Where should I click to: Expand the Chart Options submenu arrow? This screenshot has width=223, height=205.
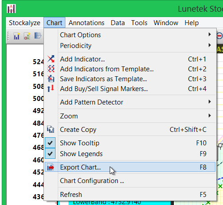(210, 35)
